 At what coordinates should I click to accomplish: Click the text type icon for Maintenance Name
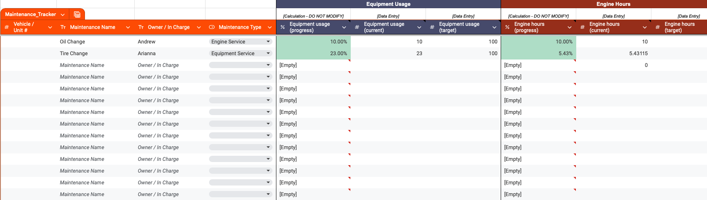click(63, 27)
